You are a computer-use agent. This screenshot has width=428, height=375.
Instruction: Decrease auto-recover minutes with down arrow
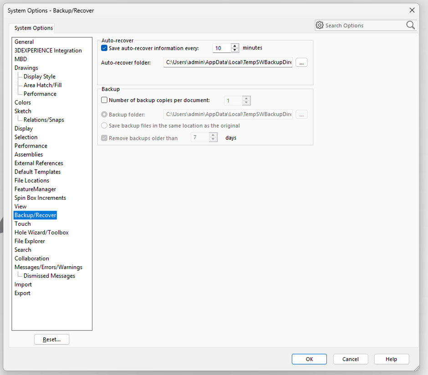[x=235, y=50]
